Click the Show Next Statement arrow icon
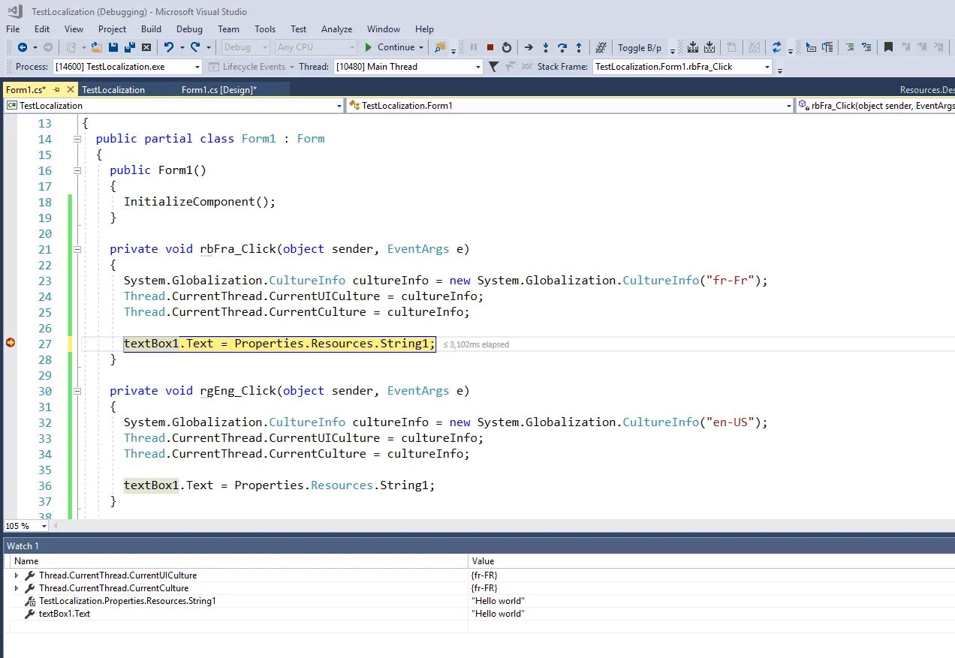Screen dimensions: 955x658 tap(529, 47)
